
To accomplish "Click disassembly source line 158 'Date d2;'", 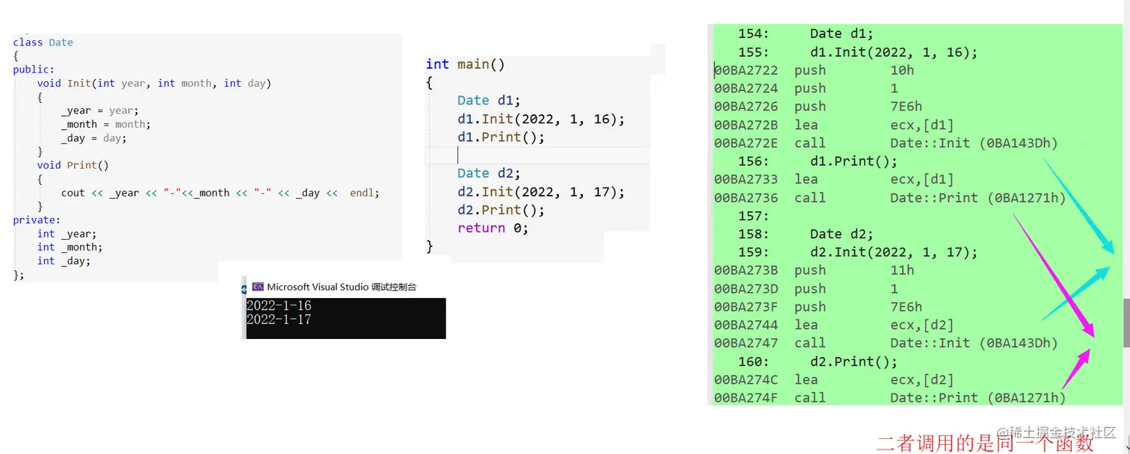I will pos(806,234).
